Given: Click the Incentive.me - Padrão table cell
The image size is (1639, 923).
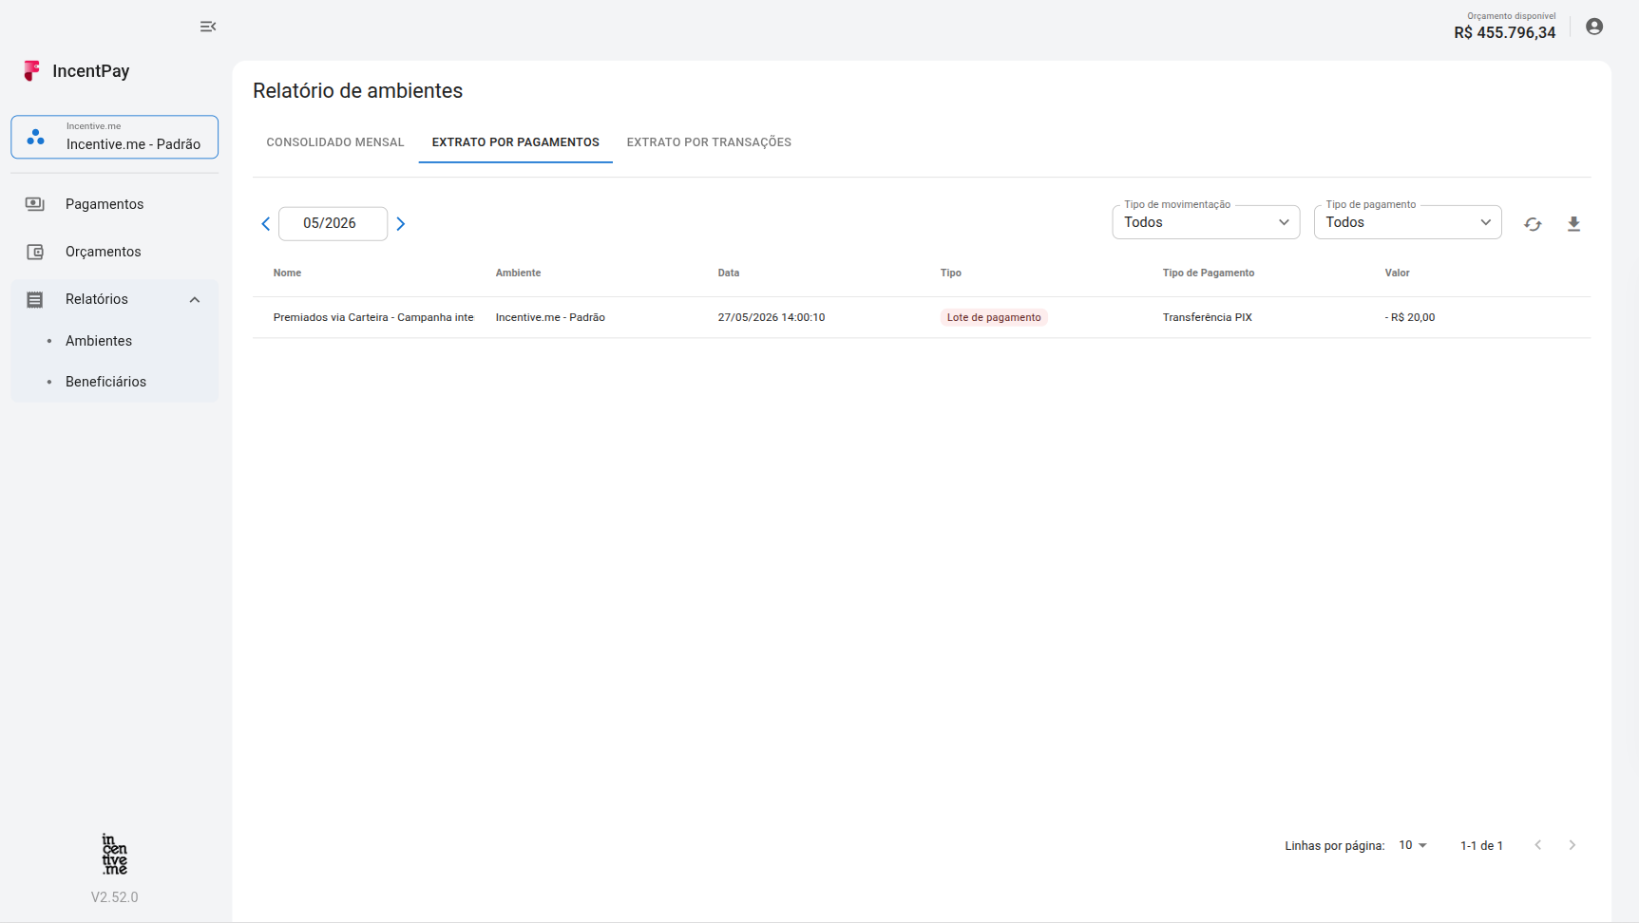Looking at the screenshot, I should pos(550,317).
